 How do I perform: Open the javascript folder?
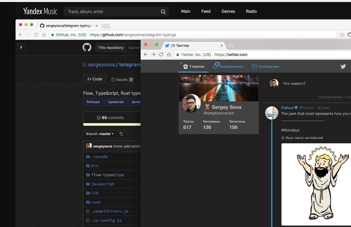tap(103, 184)
